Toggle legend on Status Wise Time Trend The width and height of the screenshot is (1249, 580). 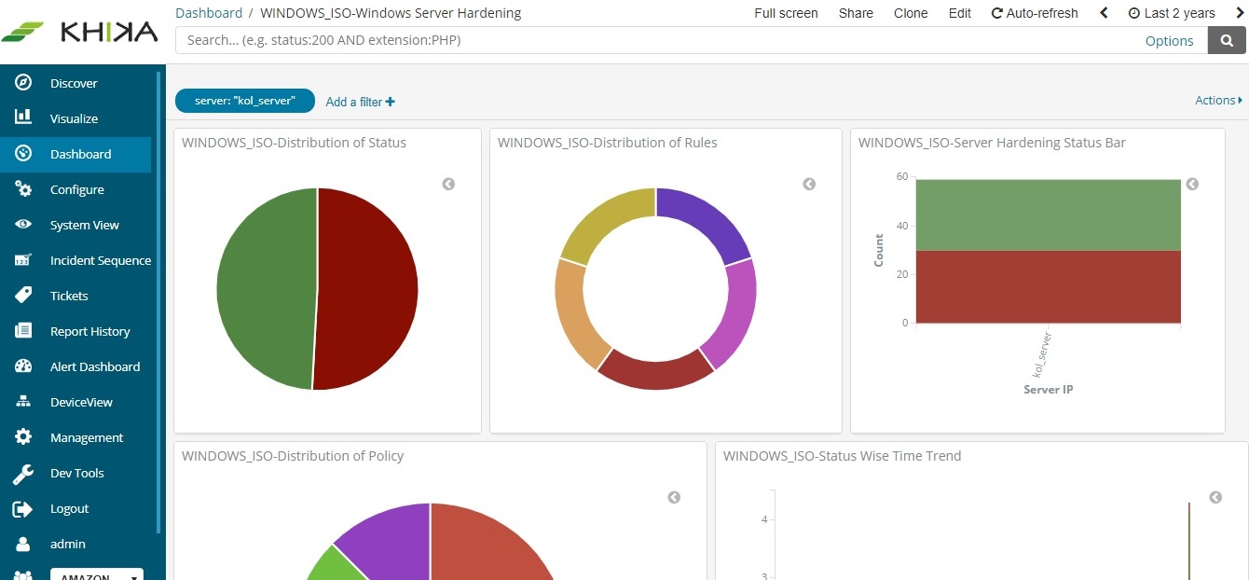click(1215, 497)
